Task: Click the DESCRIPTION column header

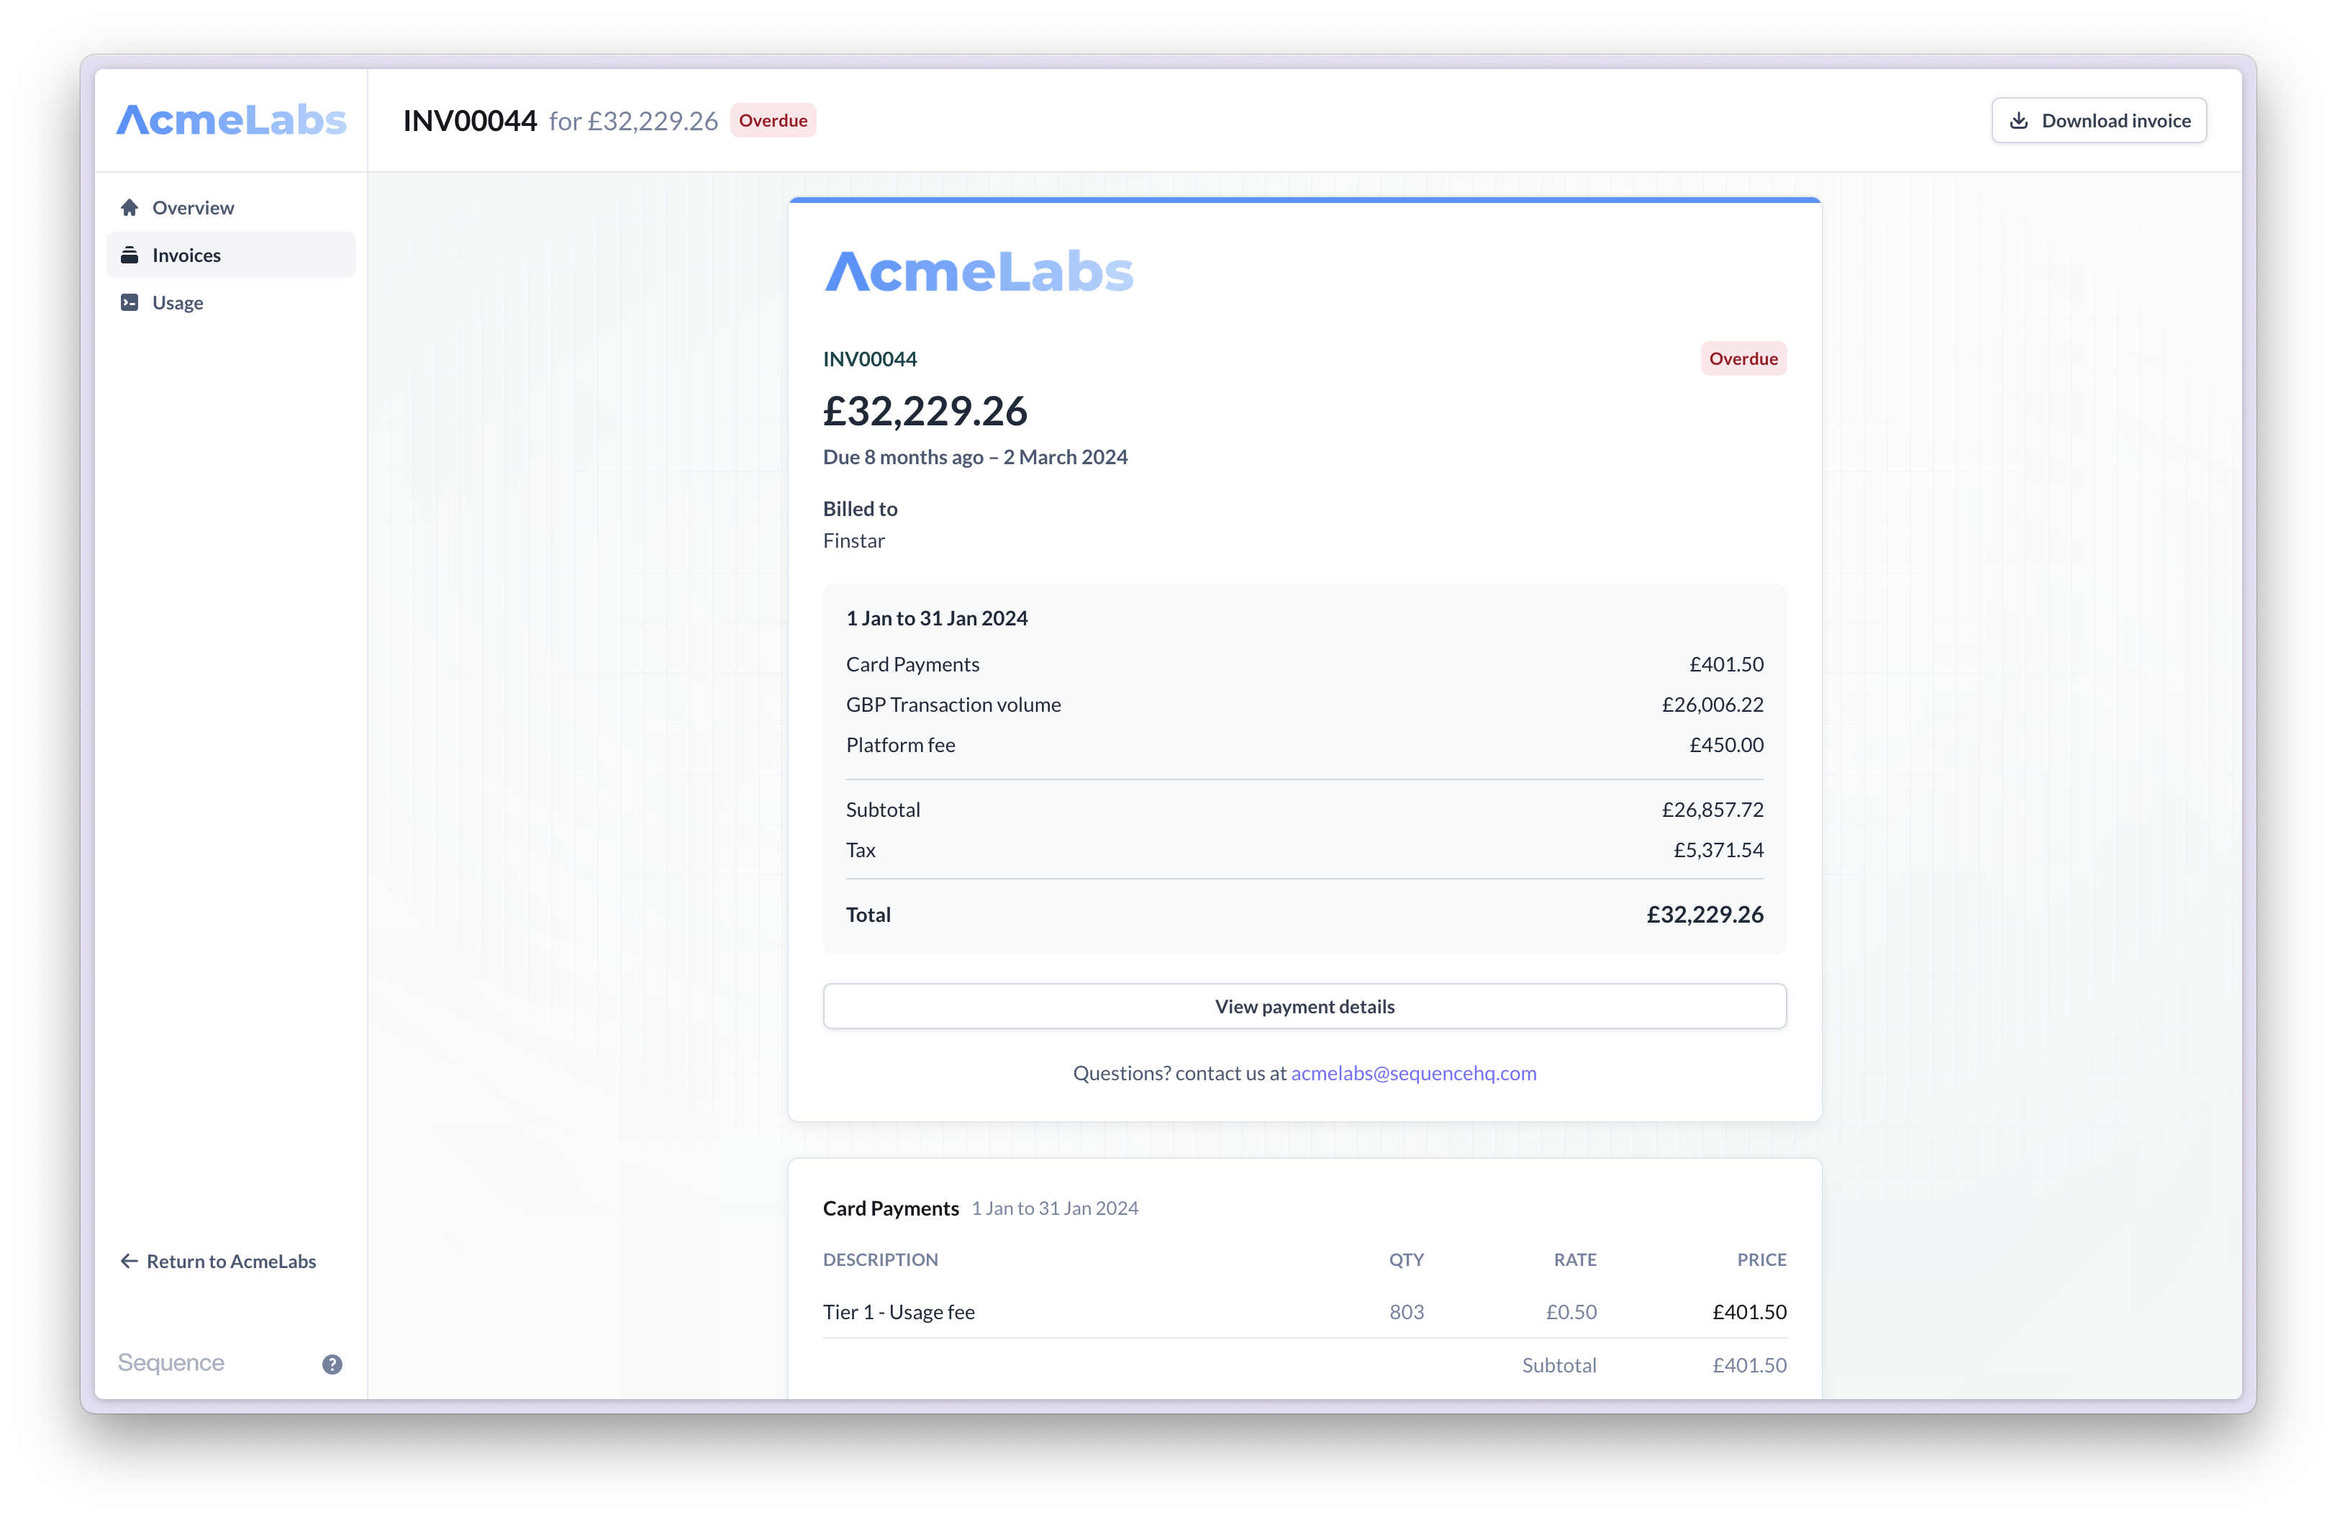Action: tap(880, 1259)
